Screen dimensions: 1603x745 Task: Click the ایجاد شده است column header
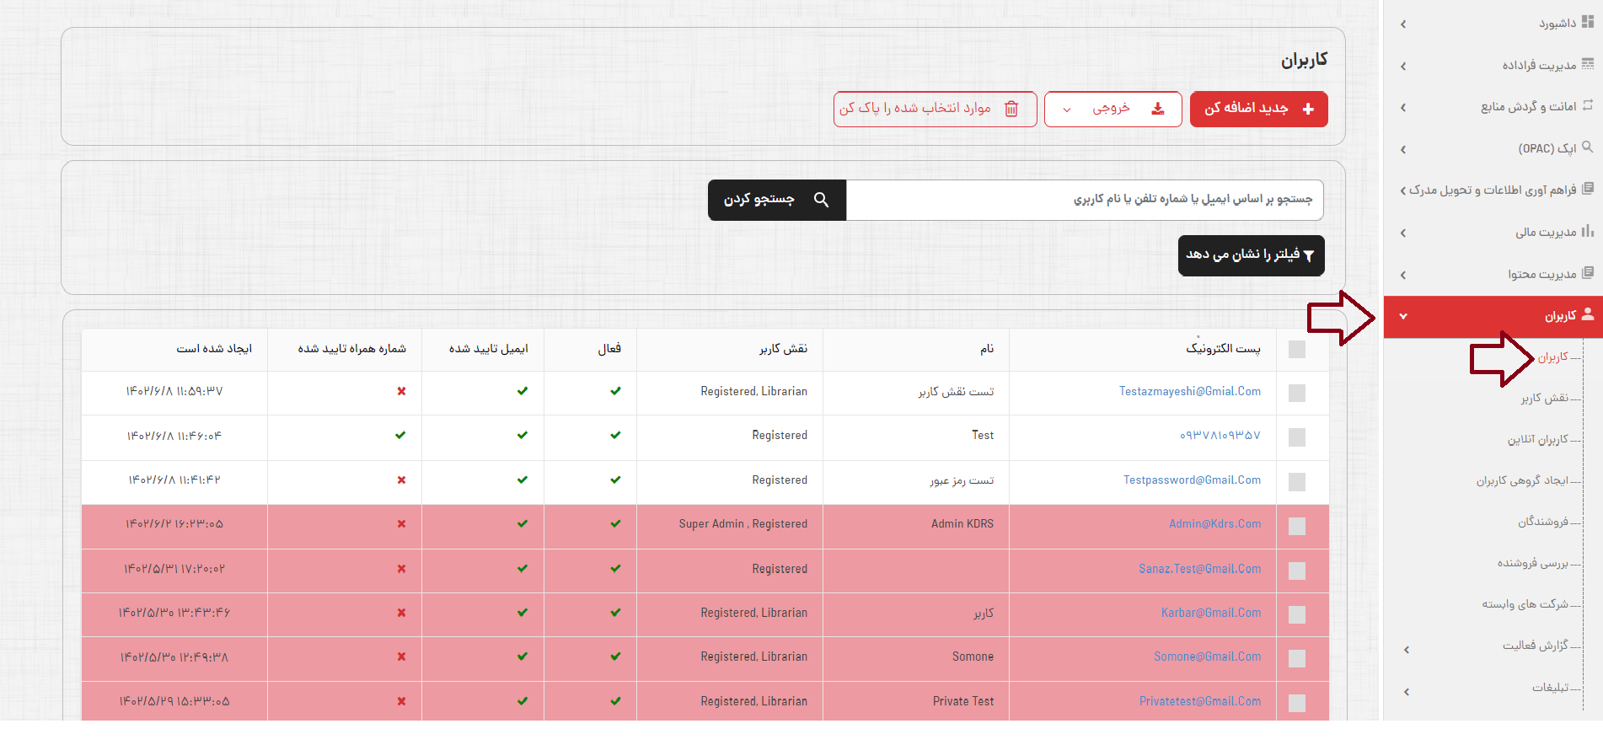(214, 349)
